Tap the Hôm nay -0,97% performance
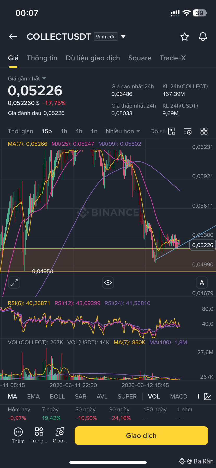The height and width of the screenshot is (468, 216). tap(19, 414)
